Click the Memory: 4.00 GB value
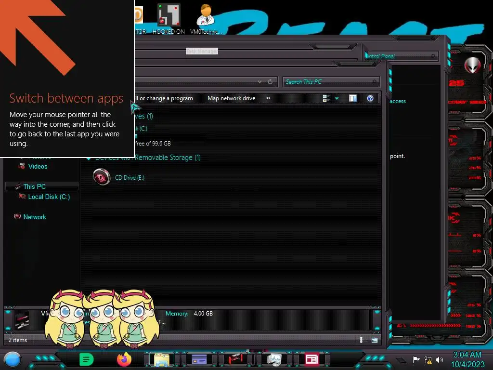 (x=203, y=314)
